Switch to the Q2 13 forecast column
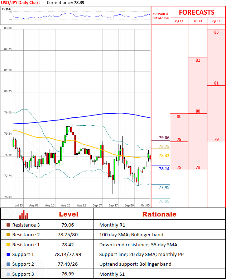226x279 pixels. [x=216, y=21]
